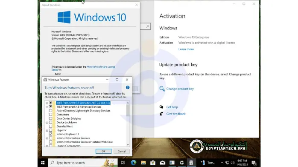The height and width of the screenshot is (167, 298).
Task: Toggle .NET Framework 4.8 Advanced Services checkbox
Action: click(50, 107)
